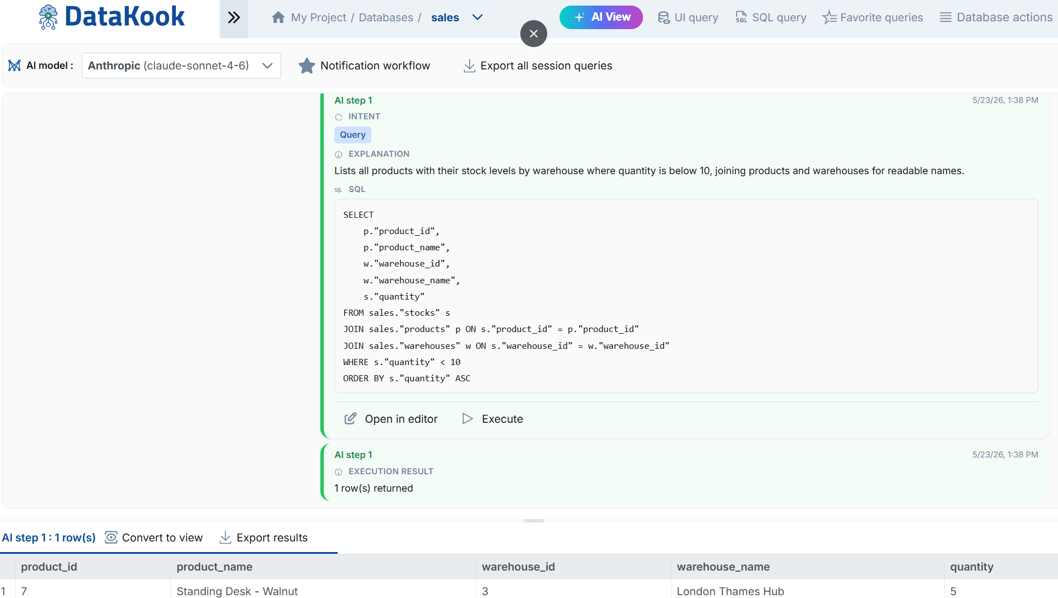
Task: Click Favorite queries star-list icon
Action: point(829,18)
